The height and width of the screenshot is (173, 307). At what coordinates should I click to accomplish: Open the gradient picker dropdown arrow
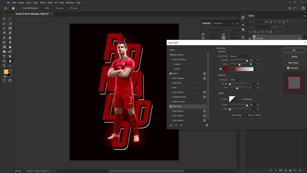click(x=255, y=69)
